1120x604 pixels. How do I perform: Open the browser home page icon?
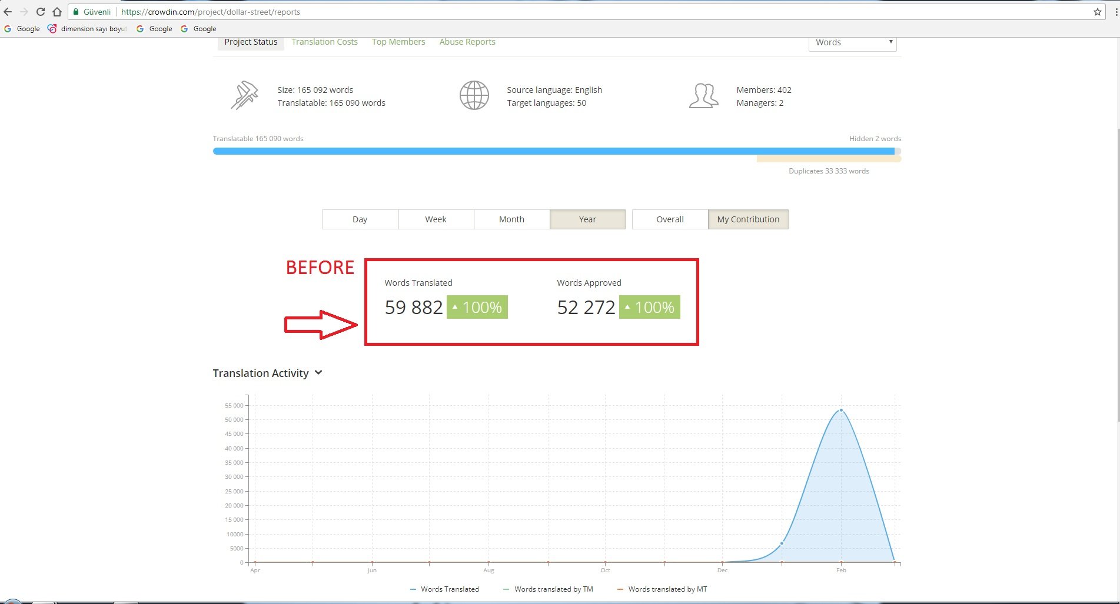pos(57,12)
